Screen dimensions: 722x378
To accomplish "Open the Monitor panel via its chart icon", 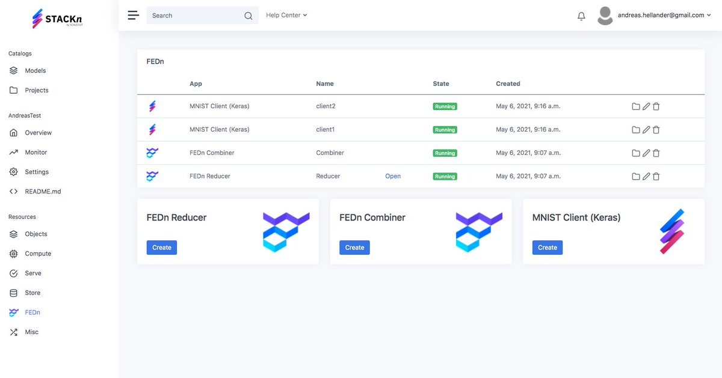I will (x=14, y=152).
